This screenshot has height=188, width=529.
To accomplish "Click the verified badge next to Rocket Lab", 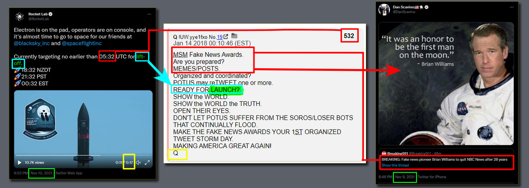I will [x=50, y=14].
